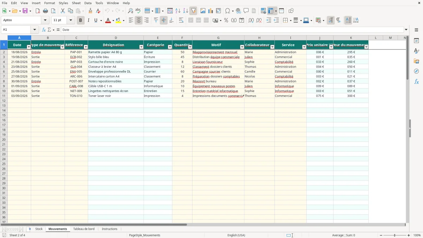Export directly as PDF icon
Screen dimensions: 423x238
pos(38,11)
